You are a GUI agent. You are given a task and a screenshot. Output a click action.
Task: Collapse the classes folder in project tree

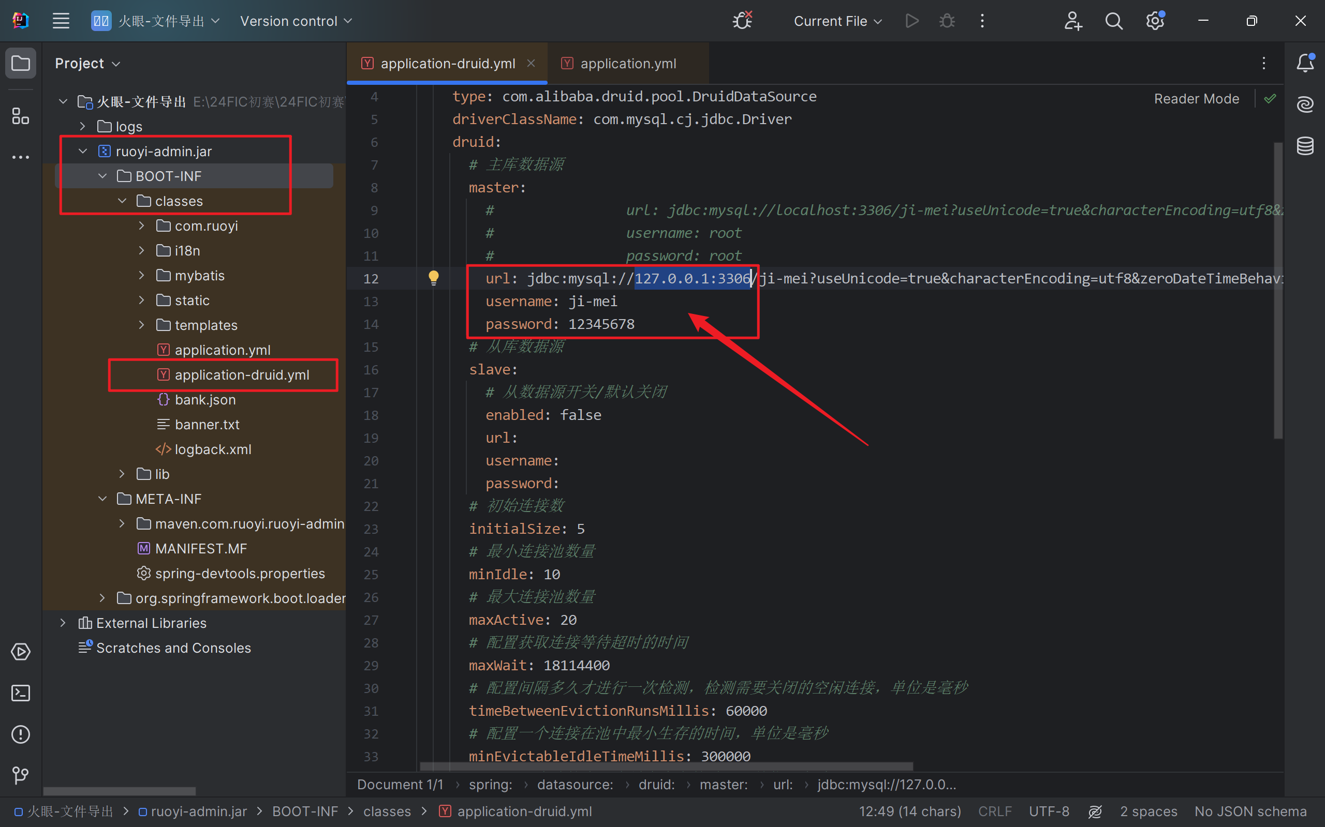(x=122, y=201)
